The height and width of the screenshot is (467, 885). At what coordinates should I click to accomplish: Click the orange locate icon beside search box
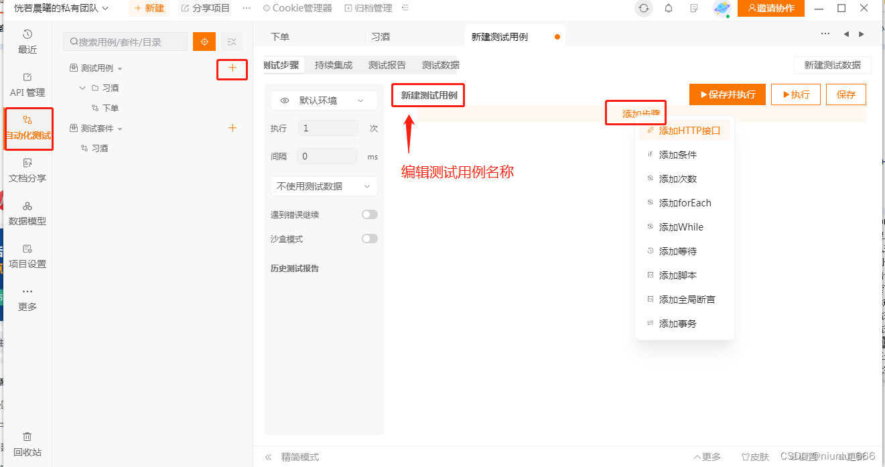coord(204,42)
